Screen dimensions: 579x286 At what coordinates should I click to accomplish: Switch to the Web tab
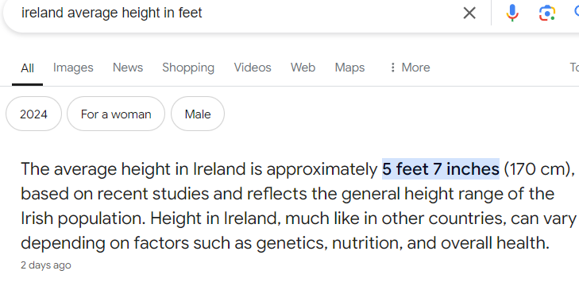(x=303, y=68)
